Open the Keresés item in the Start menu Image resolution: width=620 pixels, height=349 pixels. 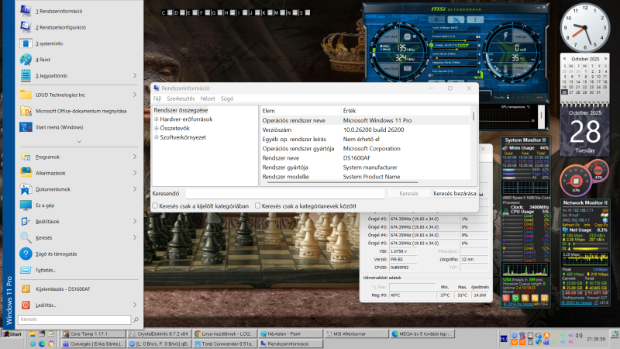tap(79, 237)
